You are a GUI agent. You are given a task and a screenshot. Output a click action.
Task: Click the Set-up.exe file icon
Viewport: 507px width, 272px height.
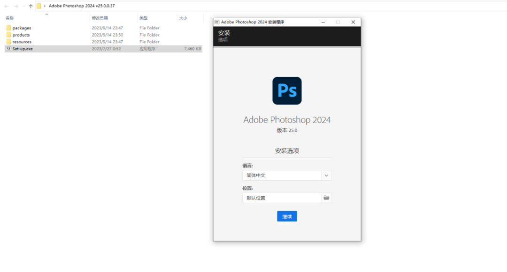(x=9, y=49)
